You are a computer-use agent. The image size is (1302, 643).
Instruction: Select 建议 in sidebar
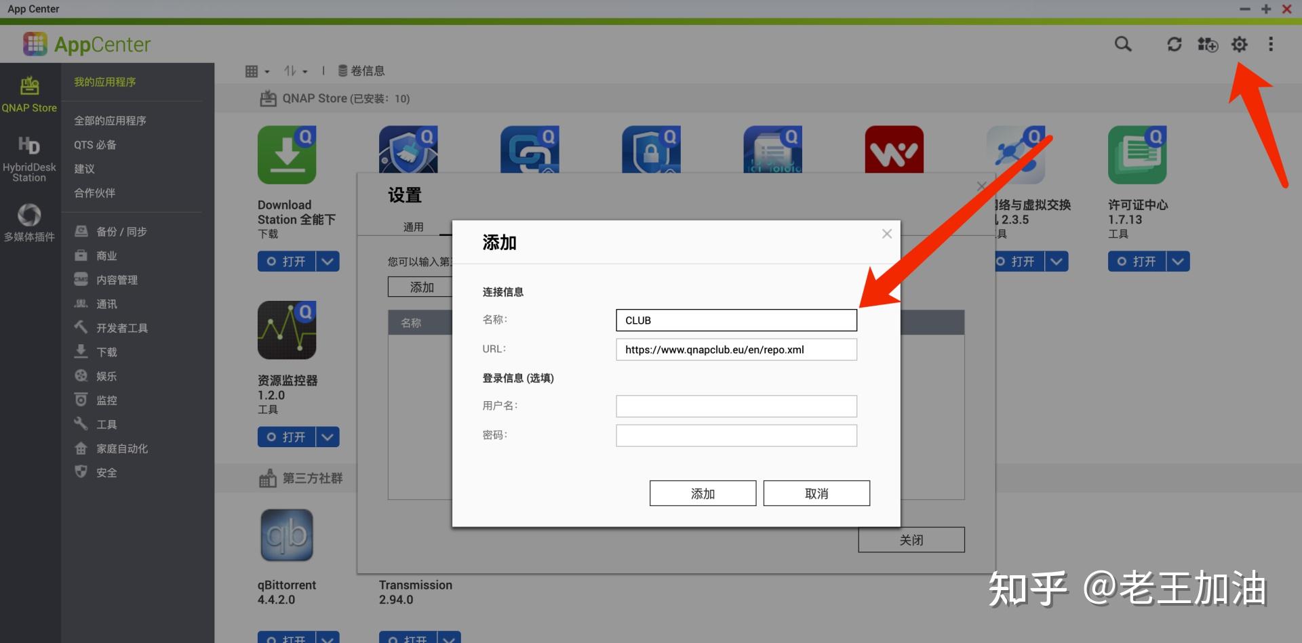click(84, 169)
